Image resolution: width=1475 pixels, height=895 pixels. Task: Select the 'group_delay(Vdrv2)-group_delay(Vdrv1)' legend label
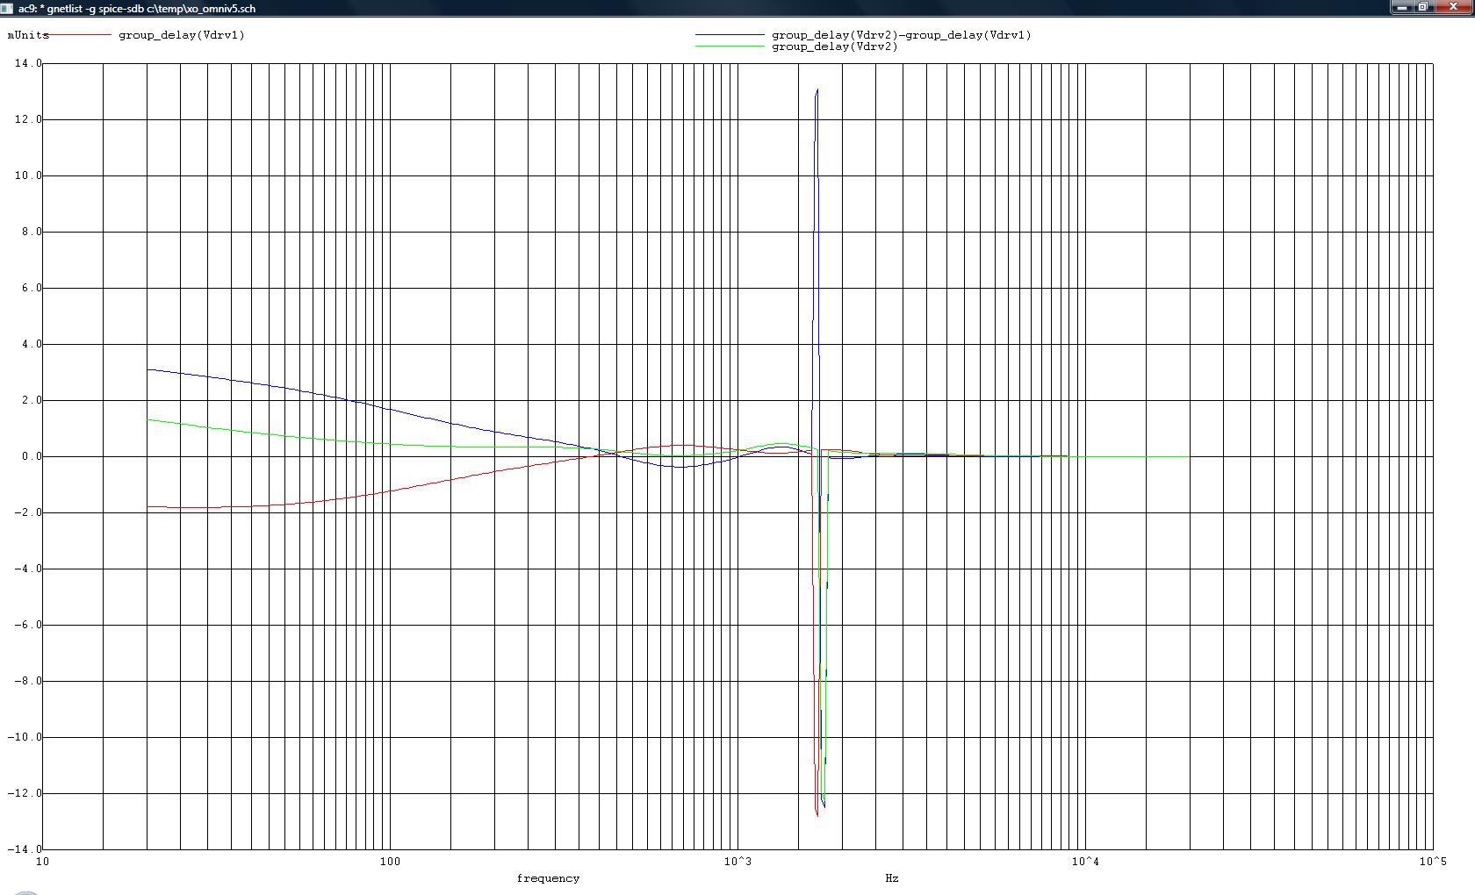(902, 35)
